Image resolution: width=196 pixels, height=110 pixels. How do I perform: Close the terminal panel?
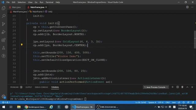(x=192, y=87)
